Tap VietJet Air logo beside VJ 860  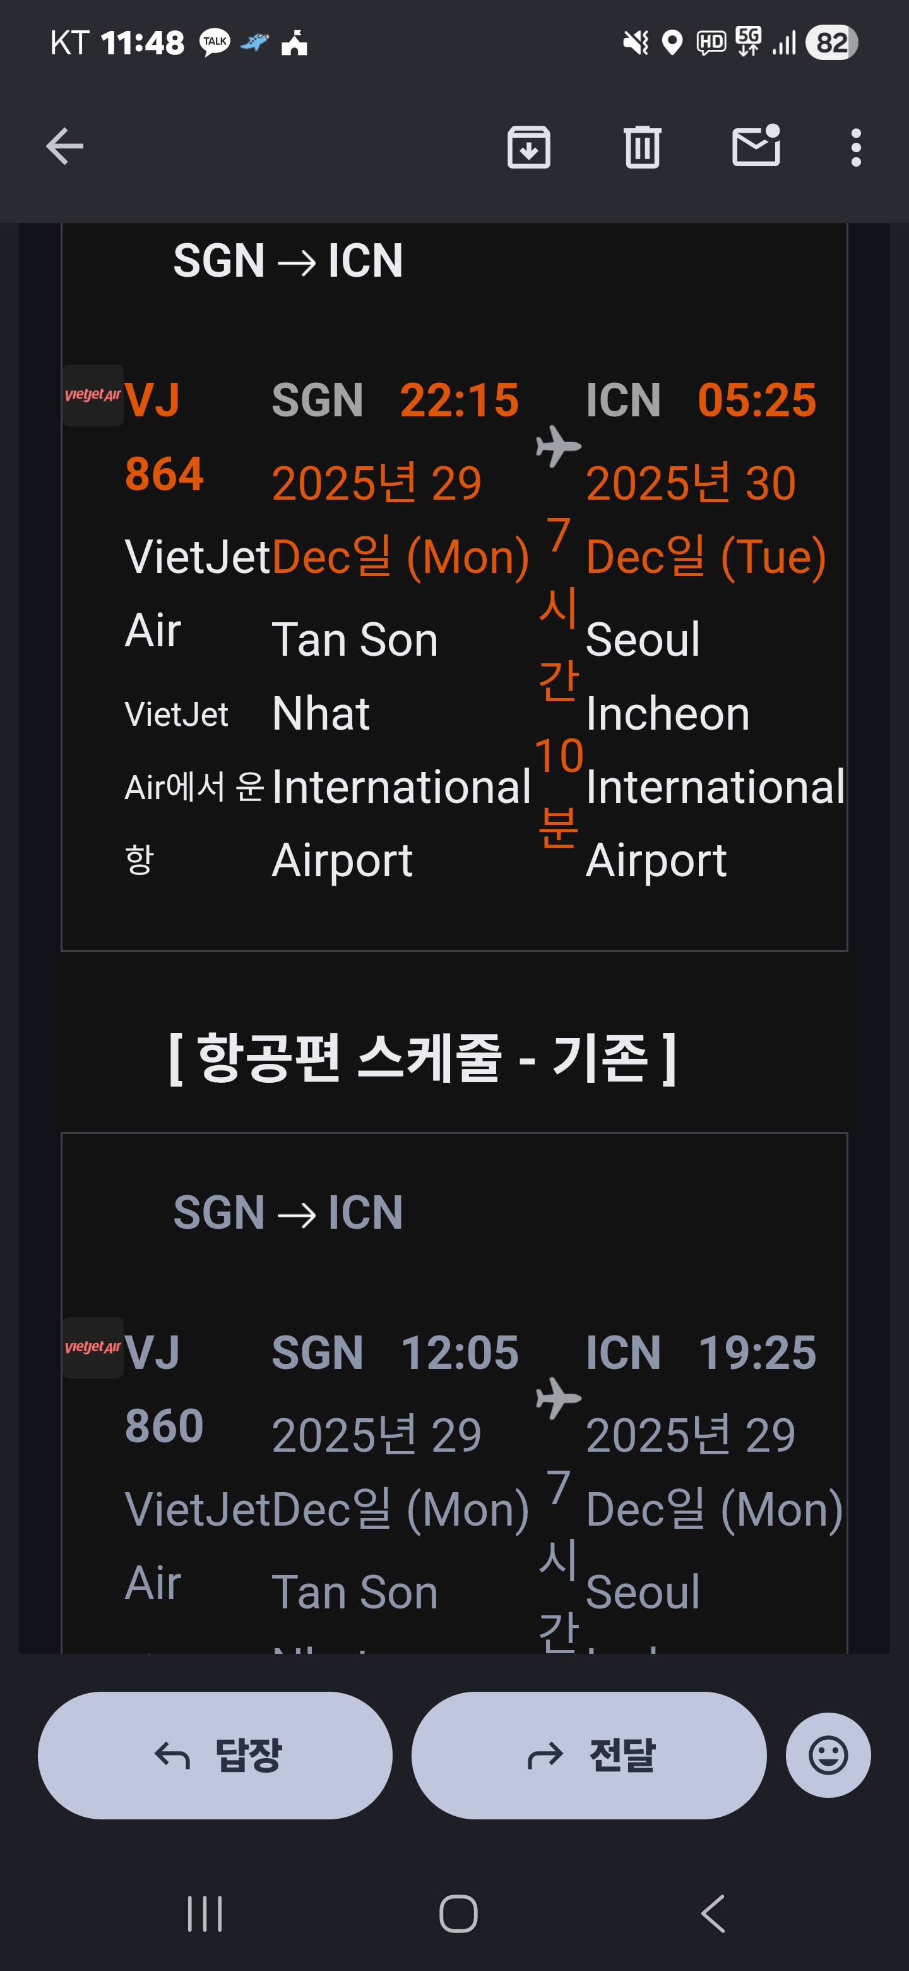[93, 1347]
